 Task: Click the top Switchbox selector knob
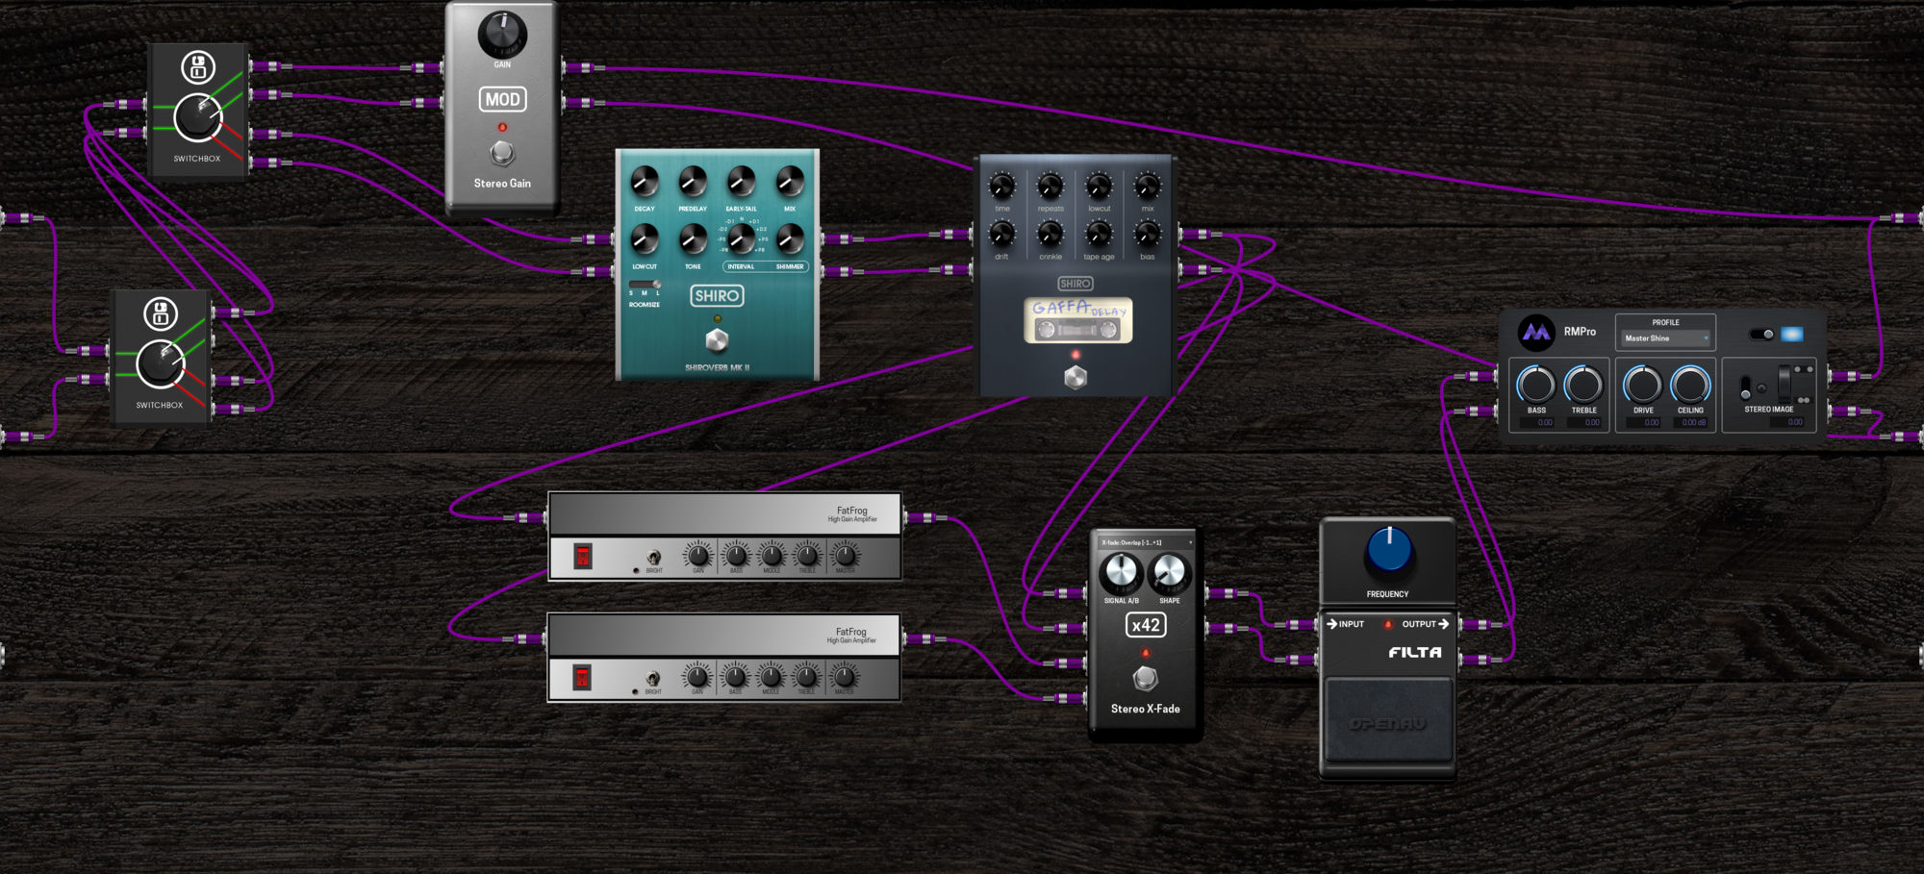click(198, 117)
